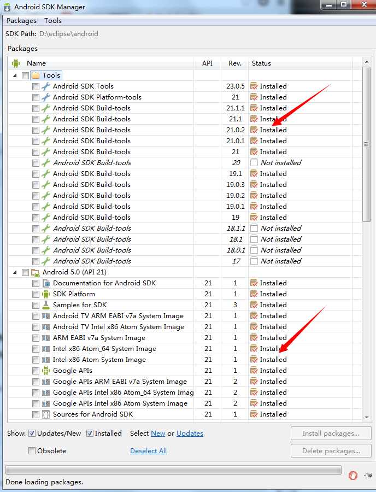The image size is (376, 492).
Task: Check the Tools group checkbox
Action: [25, 75]
